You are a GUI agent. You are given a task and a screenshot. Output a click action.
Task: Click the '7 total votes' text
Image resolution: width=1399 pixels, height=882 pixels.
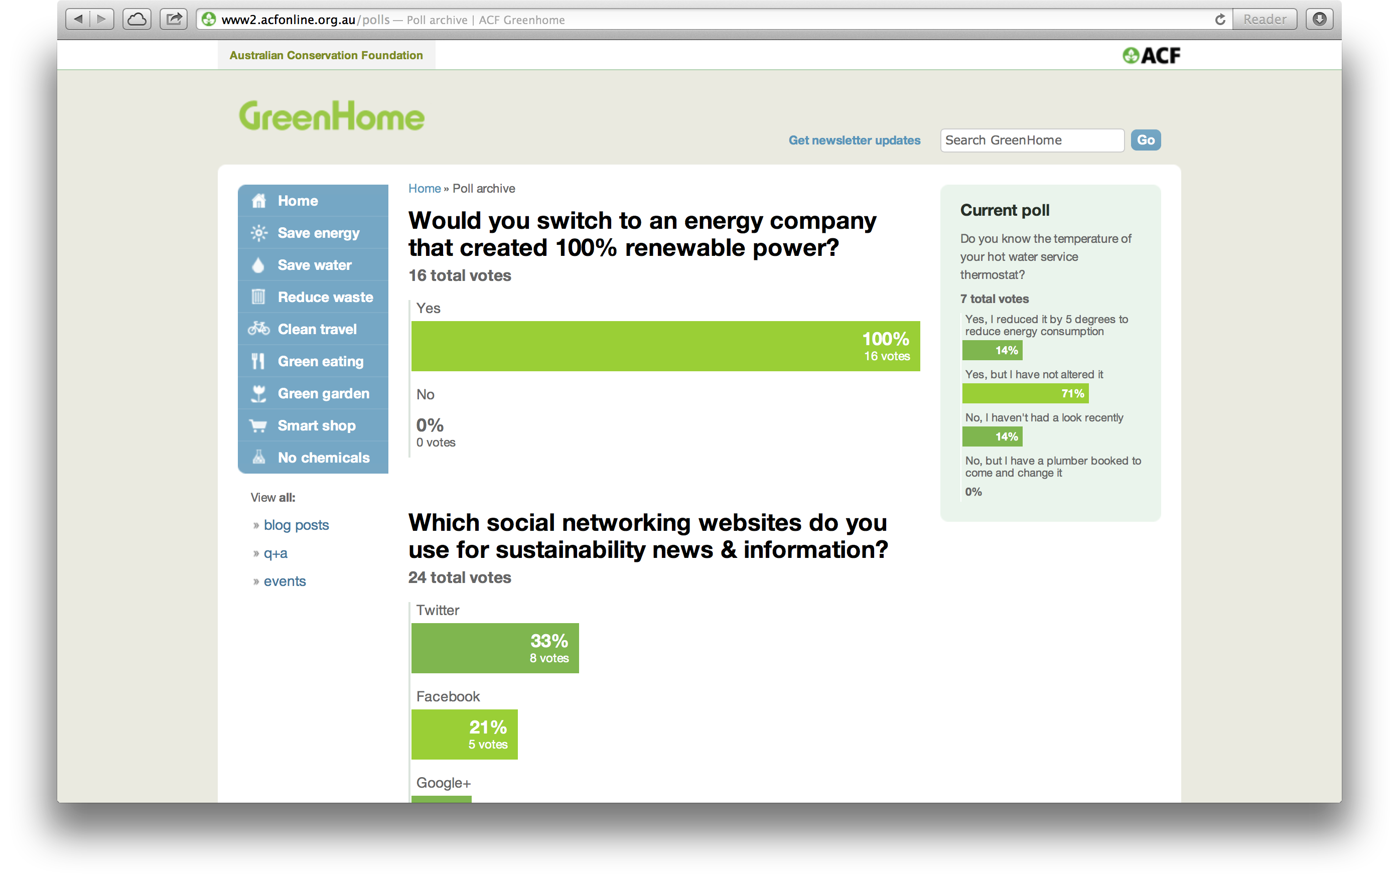point(994,299)
